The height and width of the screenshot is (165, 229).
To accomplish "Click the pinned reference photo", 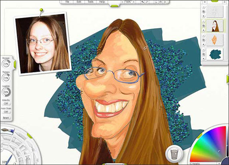I will click(x=42, y=44).
